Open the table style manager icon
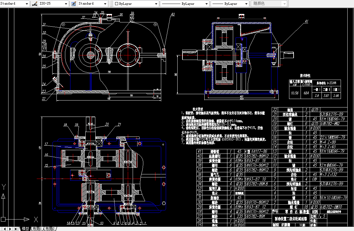 [73, 4]
